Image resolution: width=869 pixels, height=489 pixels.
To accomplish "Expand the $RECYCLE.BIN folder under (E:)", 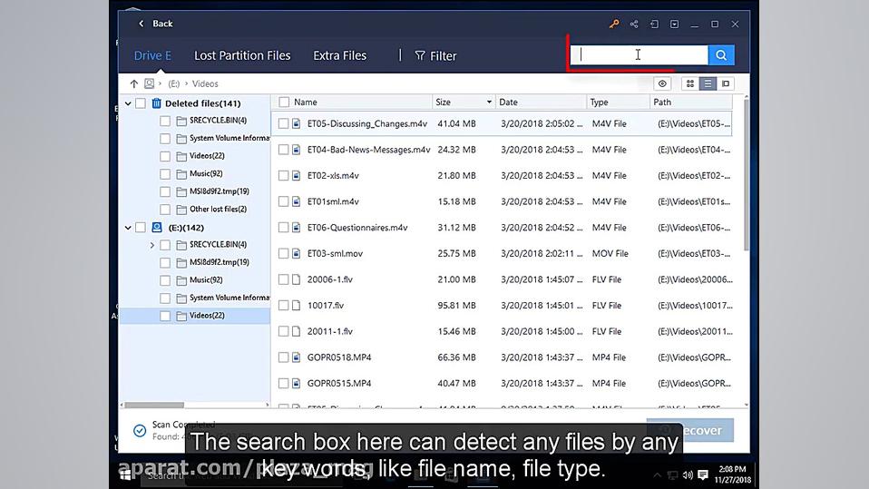I will 152,245.
